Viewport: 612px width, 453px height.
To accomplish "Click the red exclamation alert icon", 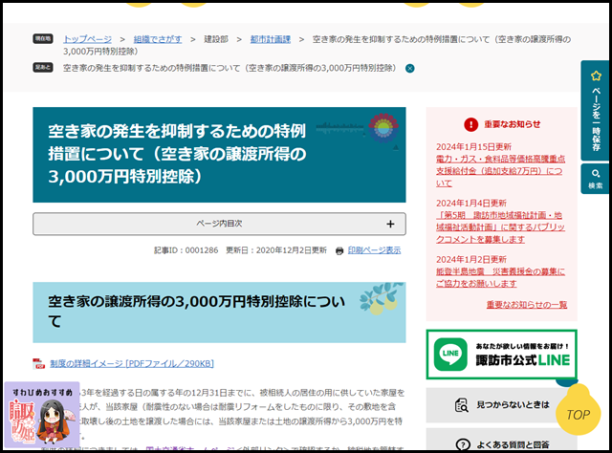I will pyautogui.click(x=471, y=124).
